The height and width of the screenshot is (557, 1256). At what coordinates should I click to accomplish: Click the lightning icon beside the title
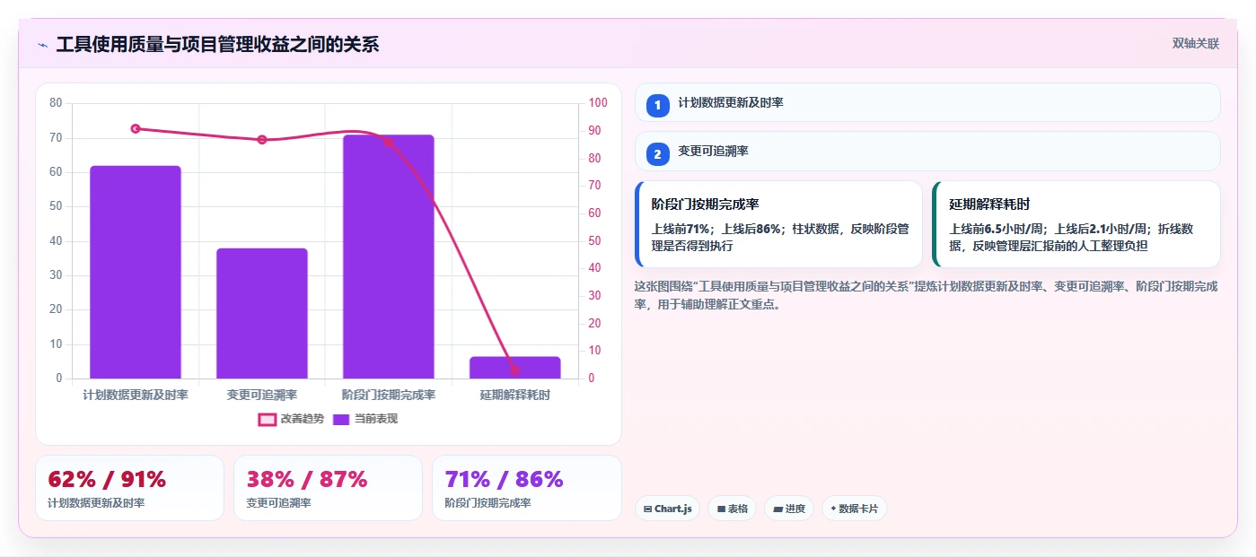(x=42, y=45)
